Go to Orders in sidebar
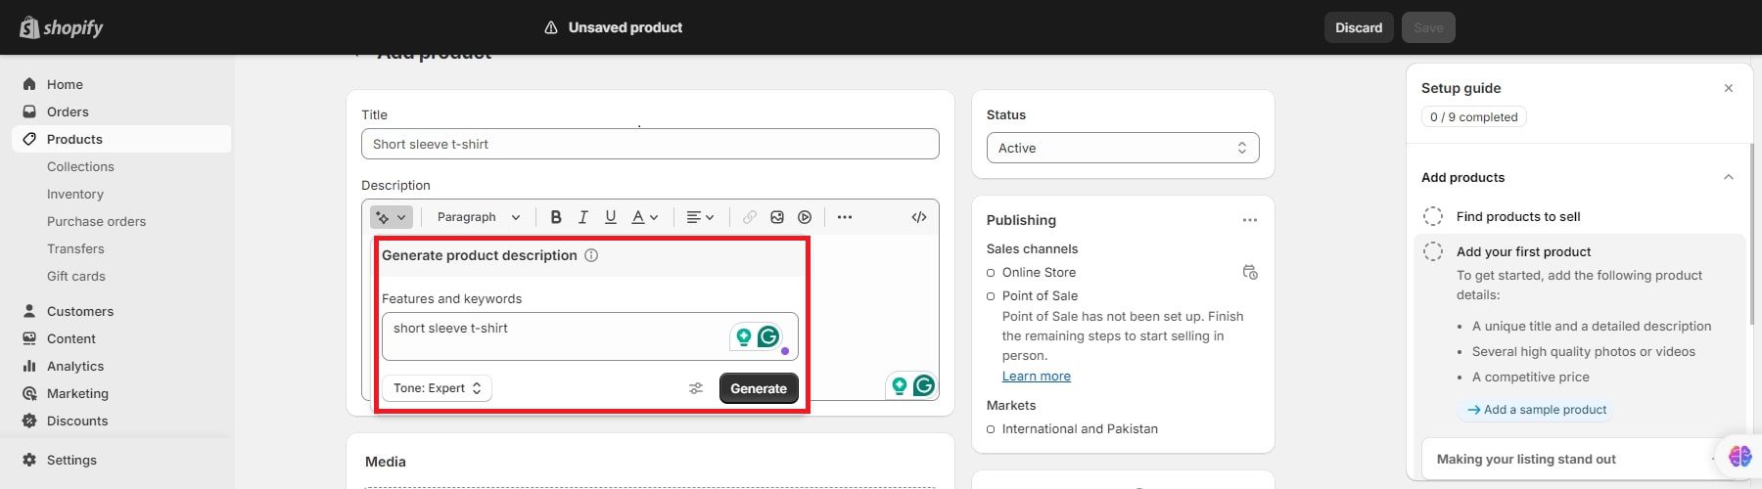This screenshot has height=489, width=1762. [x=68, y=111]
